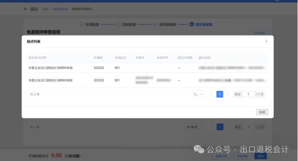Click step 4 提交申报表 number icon

pyautogui.click(x=192, y=24)
